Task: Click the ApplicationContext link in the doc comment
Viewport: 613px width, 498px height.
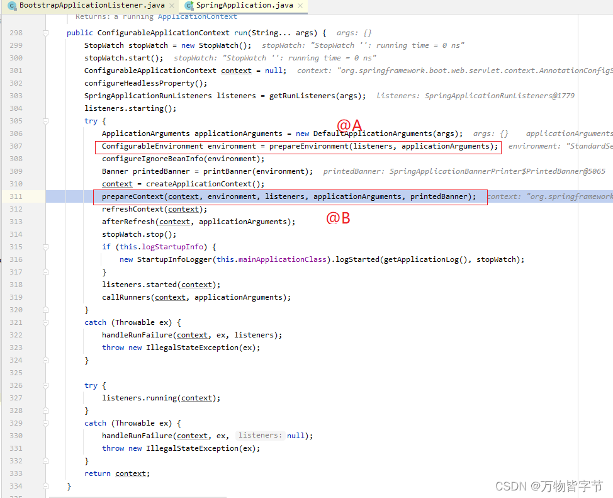Action: click(x=198, y=16)
